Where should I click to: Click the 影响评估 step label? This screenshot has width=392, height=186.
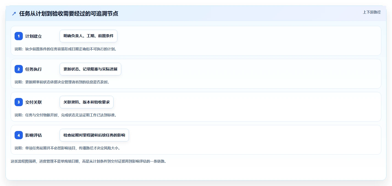pos(34,135)
